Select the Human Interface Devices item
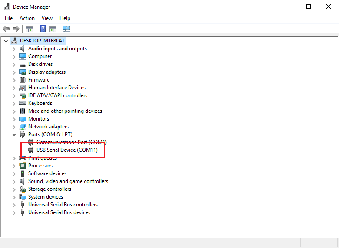The height and width of the screenshot is (248, 339). [x=56, y=88]
